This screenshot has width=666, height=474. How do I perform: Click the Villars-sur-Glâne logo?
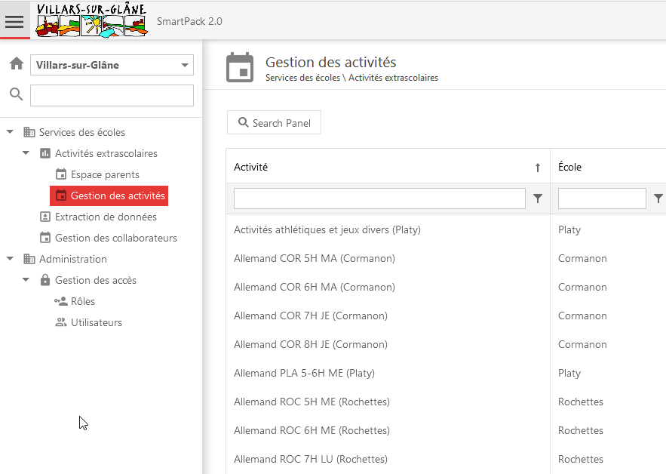click(x=92, y=20)
